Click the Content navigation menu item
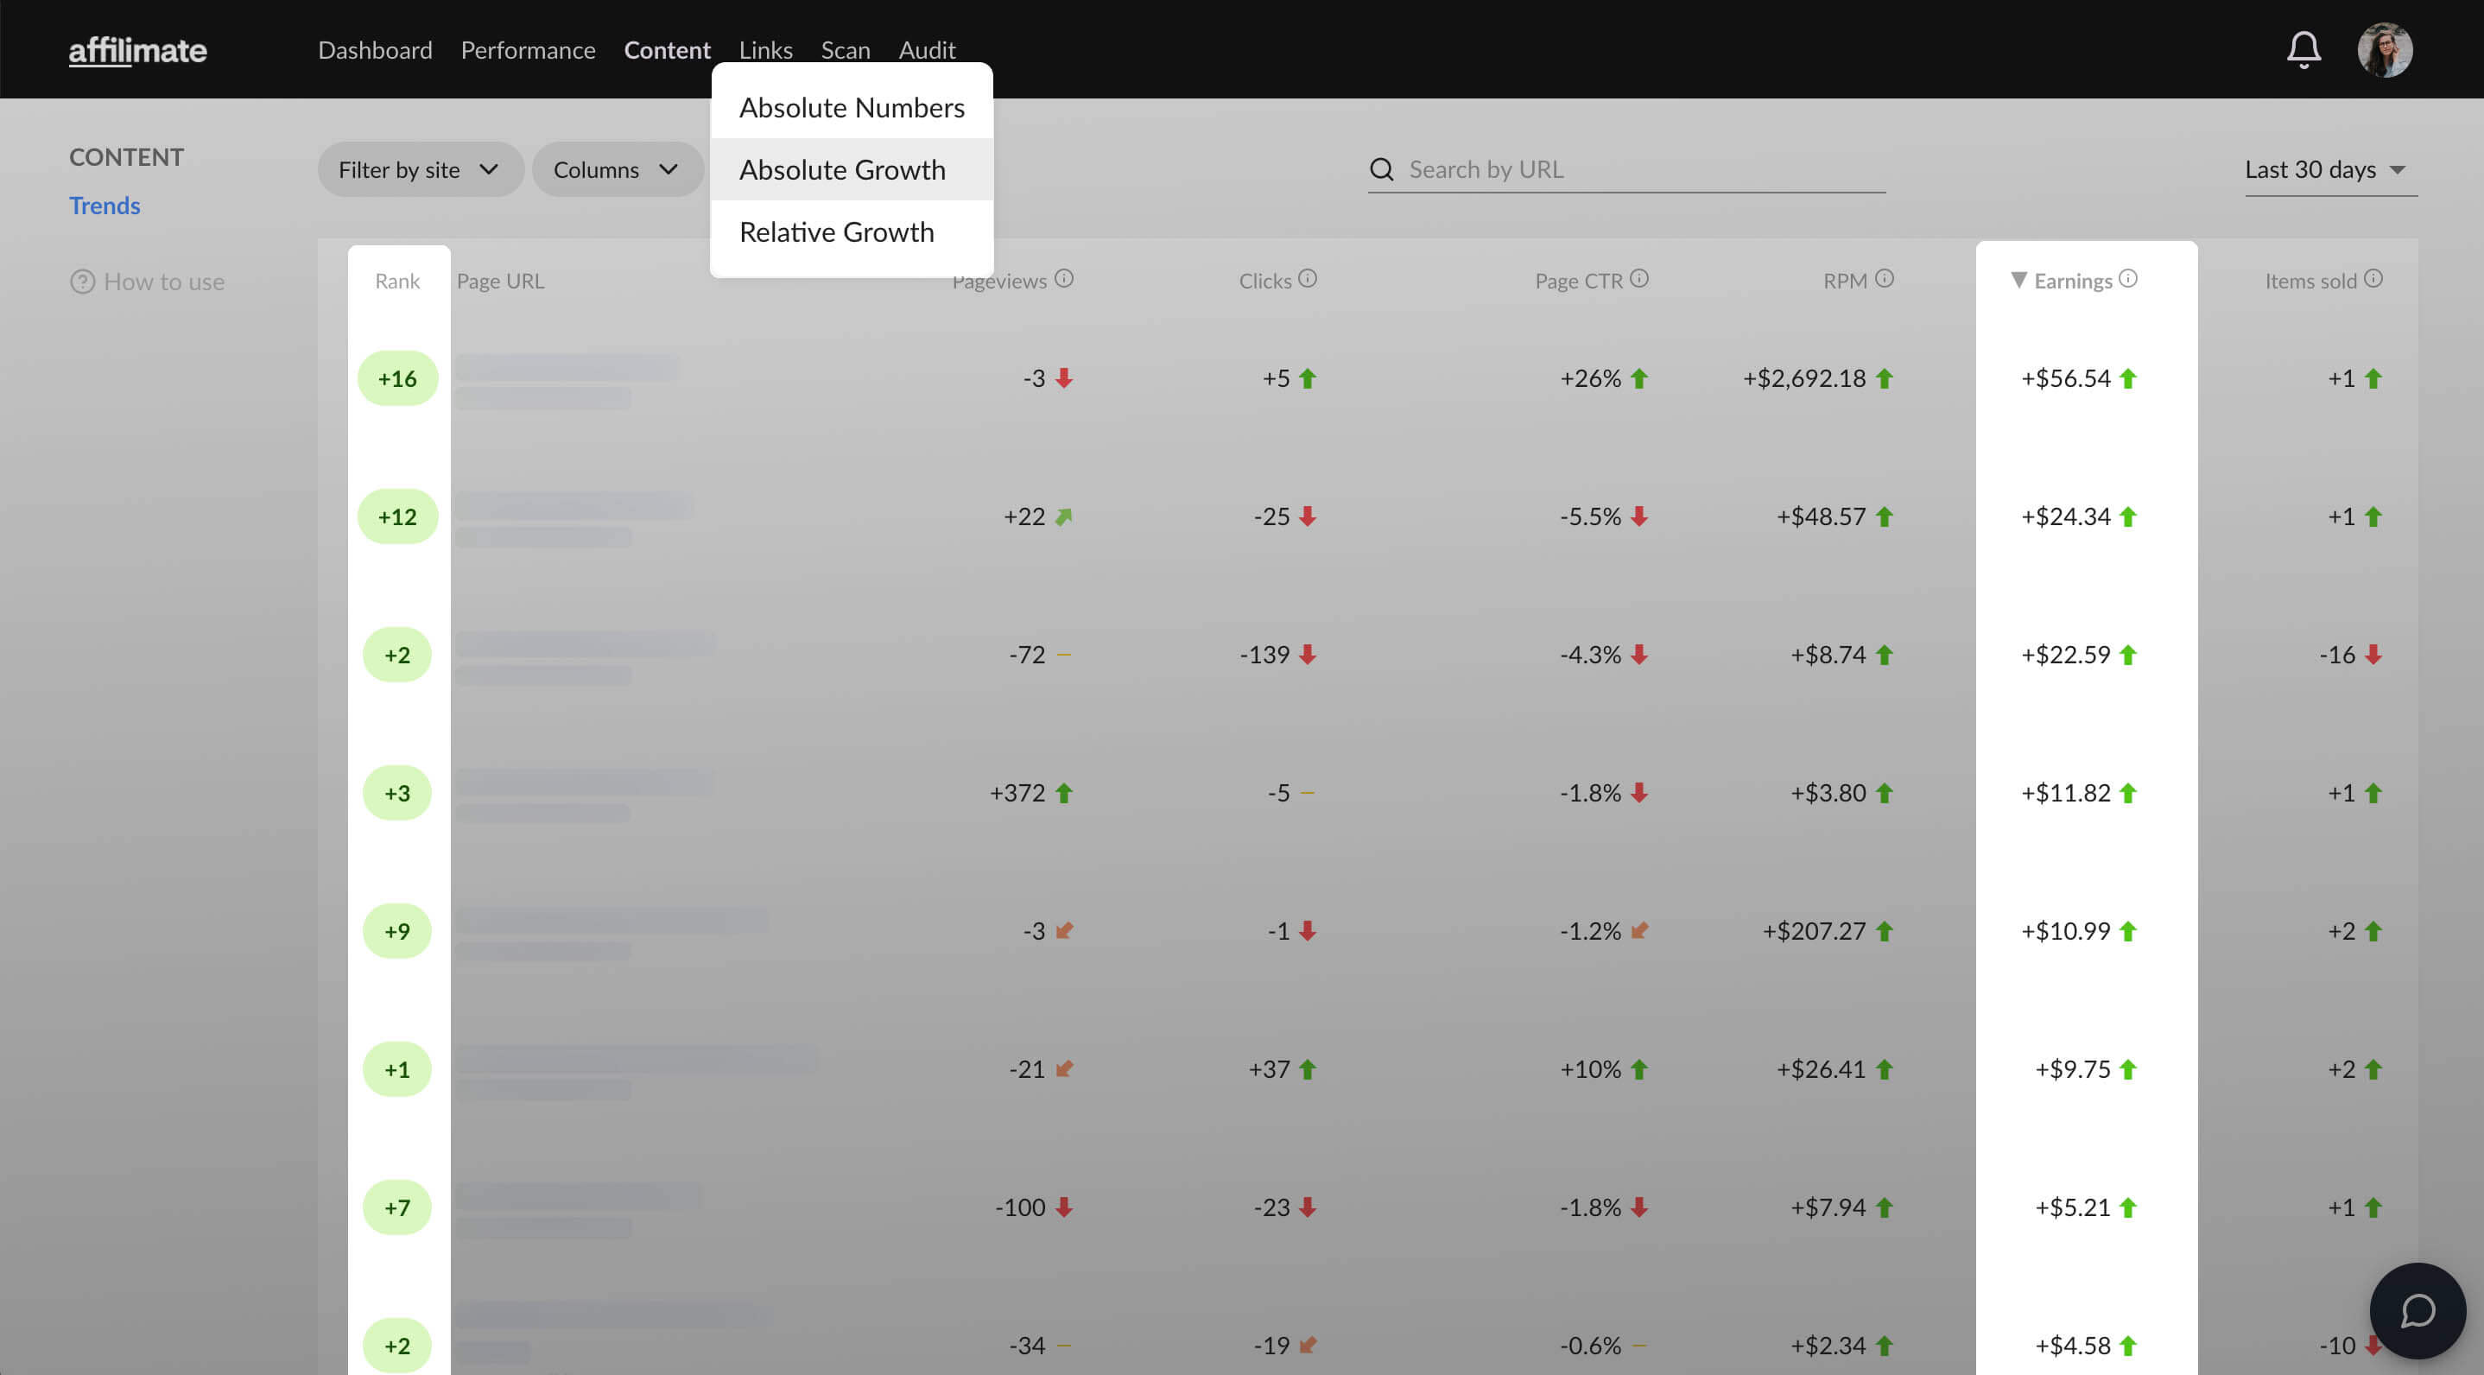Viewport: 2484px width, 1375px height. (x=667, y=49)
